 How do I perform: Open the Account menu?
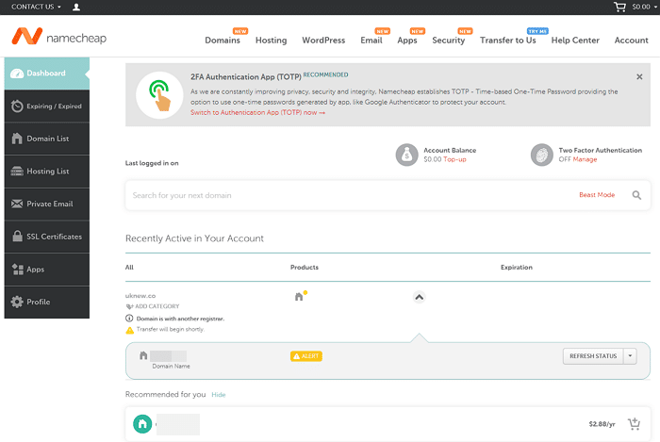coord(631,41)
